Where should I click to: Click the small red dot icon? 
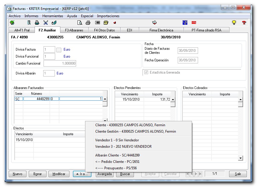pos(115,23)
